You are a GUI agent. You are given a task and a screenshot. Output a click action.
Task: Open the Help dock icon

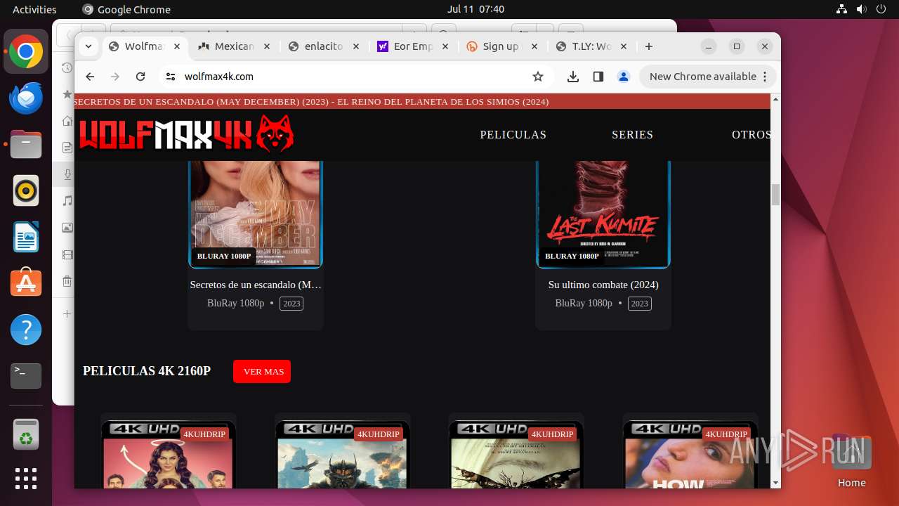pyautogui.click(x=26, y=330)
